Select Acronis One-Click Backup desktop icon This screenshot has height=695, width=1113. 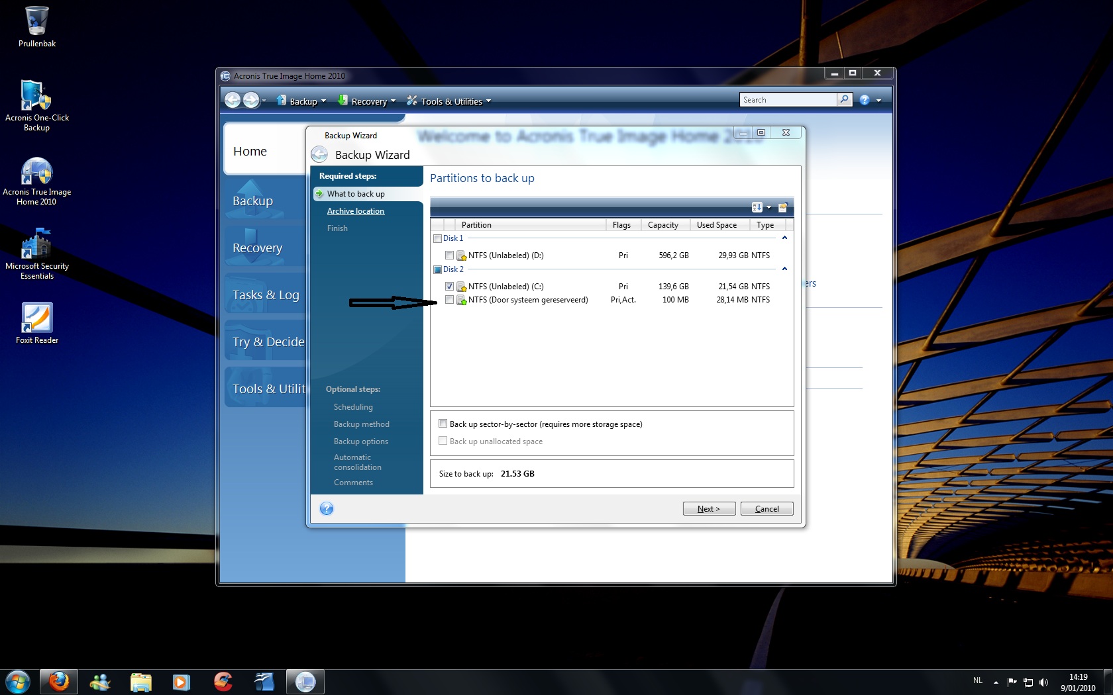[36, 106]
